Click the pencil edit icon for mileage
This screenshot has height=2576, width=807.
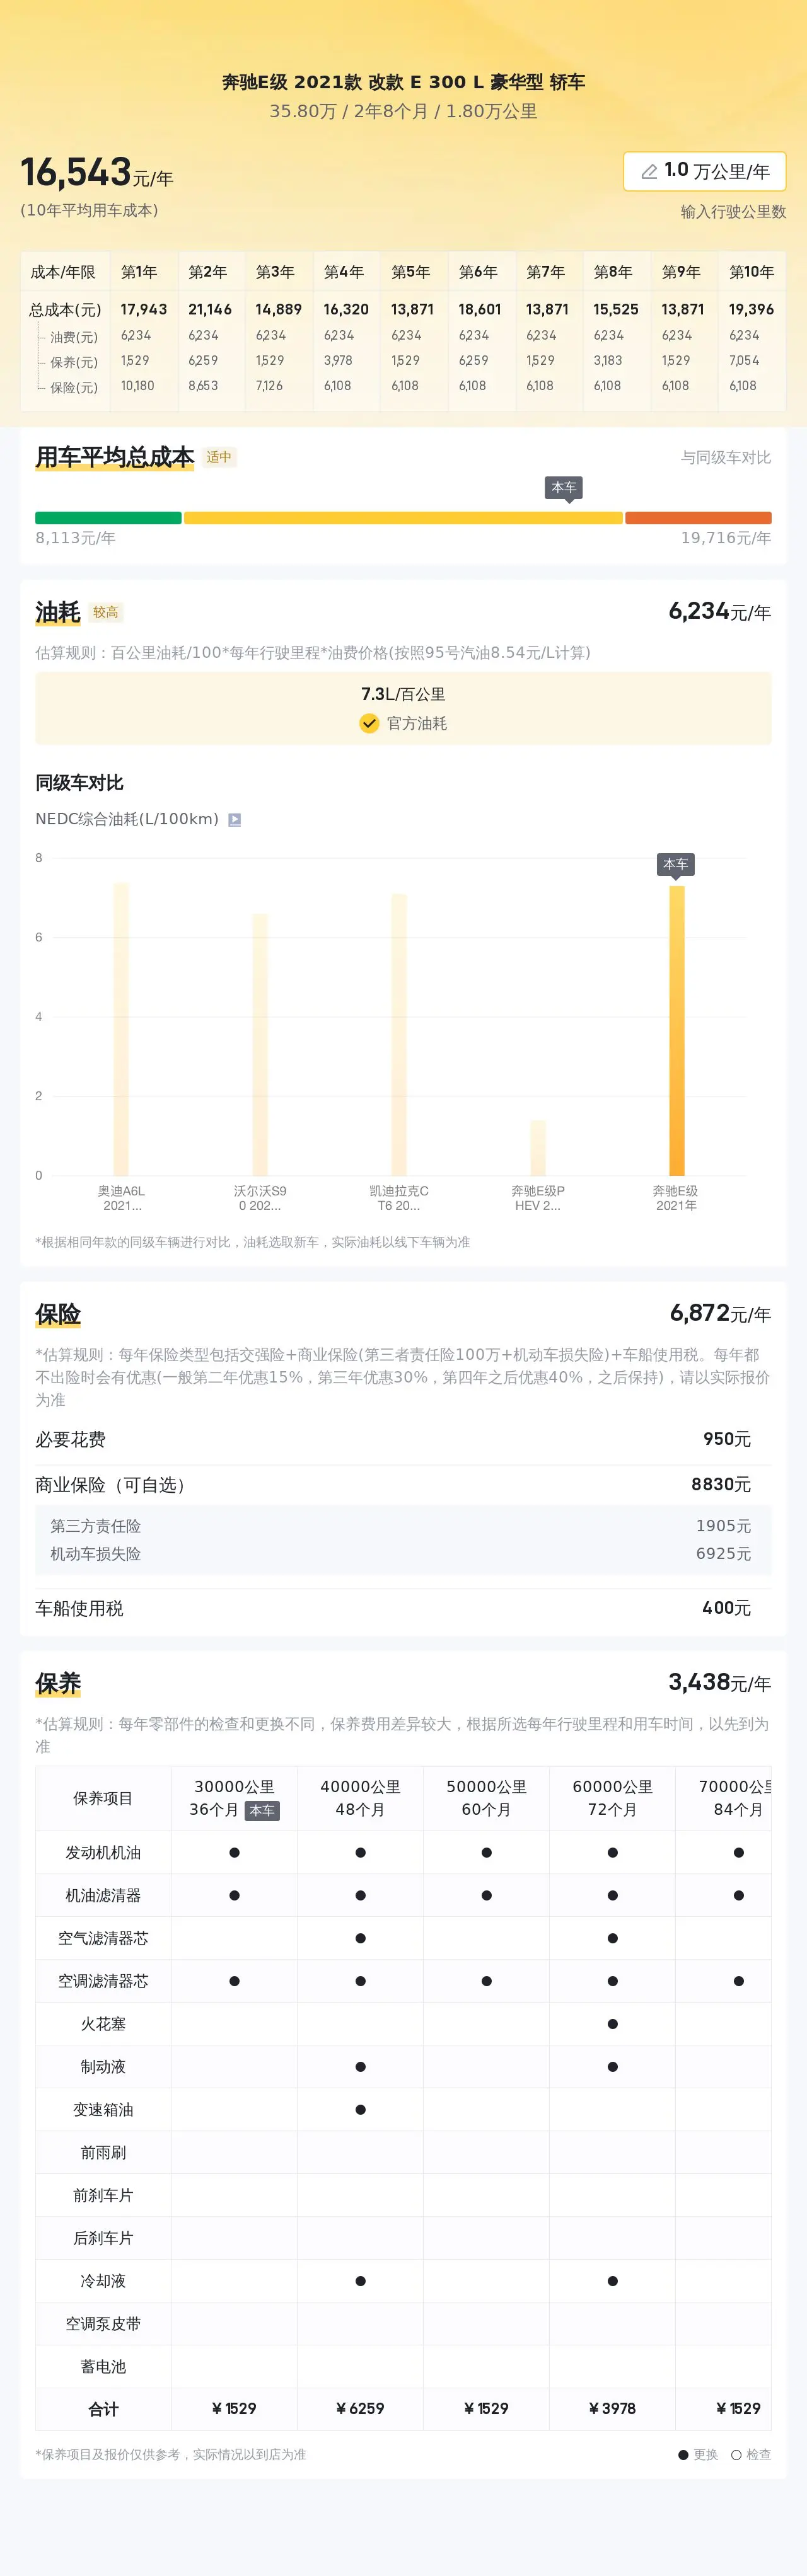[x=649, y=172]
